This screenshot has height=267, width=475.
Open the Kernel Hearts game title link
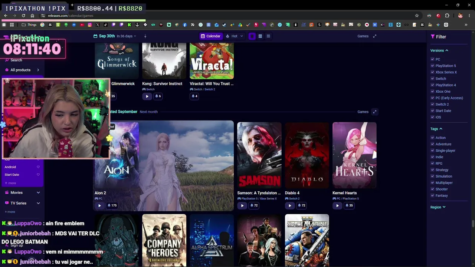(344, 193)
